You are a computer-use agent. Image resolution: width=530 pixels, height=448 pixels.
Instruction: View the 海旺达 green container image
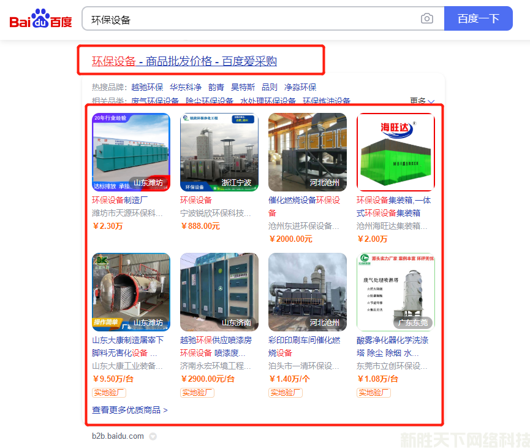coord(396,152)
